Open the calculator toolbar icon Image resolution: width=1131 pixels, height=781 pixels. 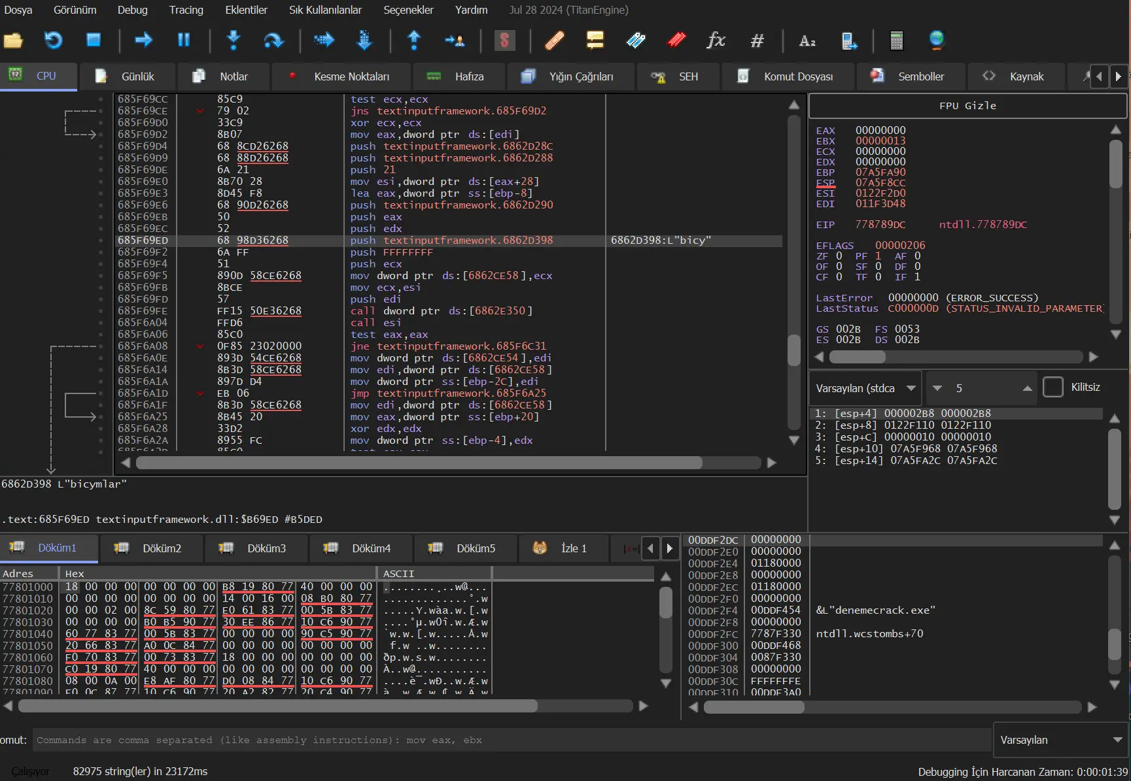pos(897,41)
